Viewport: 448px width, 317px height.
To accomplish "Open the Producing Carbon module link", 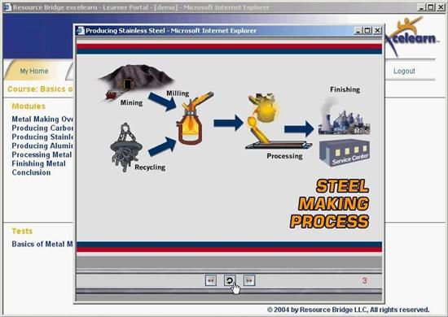I will (x=42, y=128).
